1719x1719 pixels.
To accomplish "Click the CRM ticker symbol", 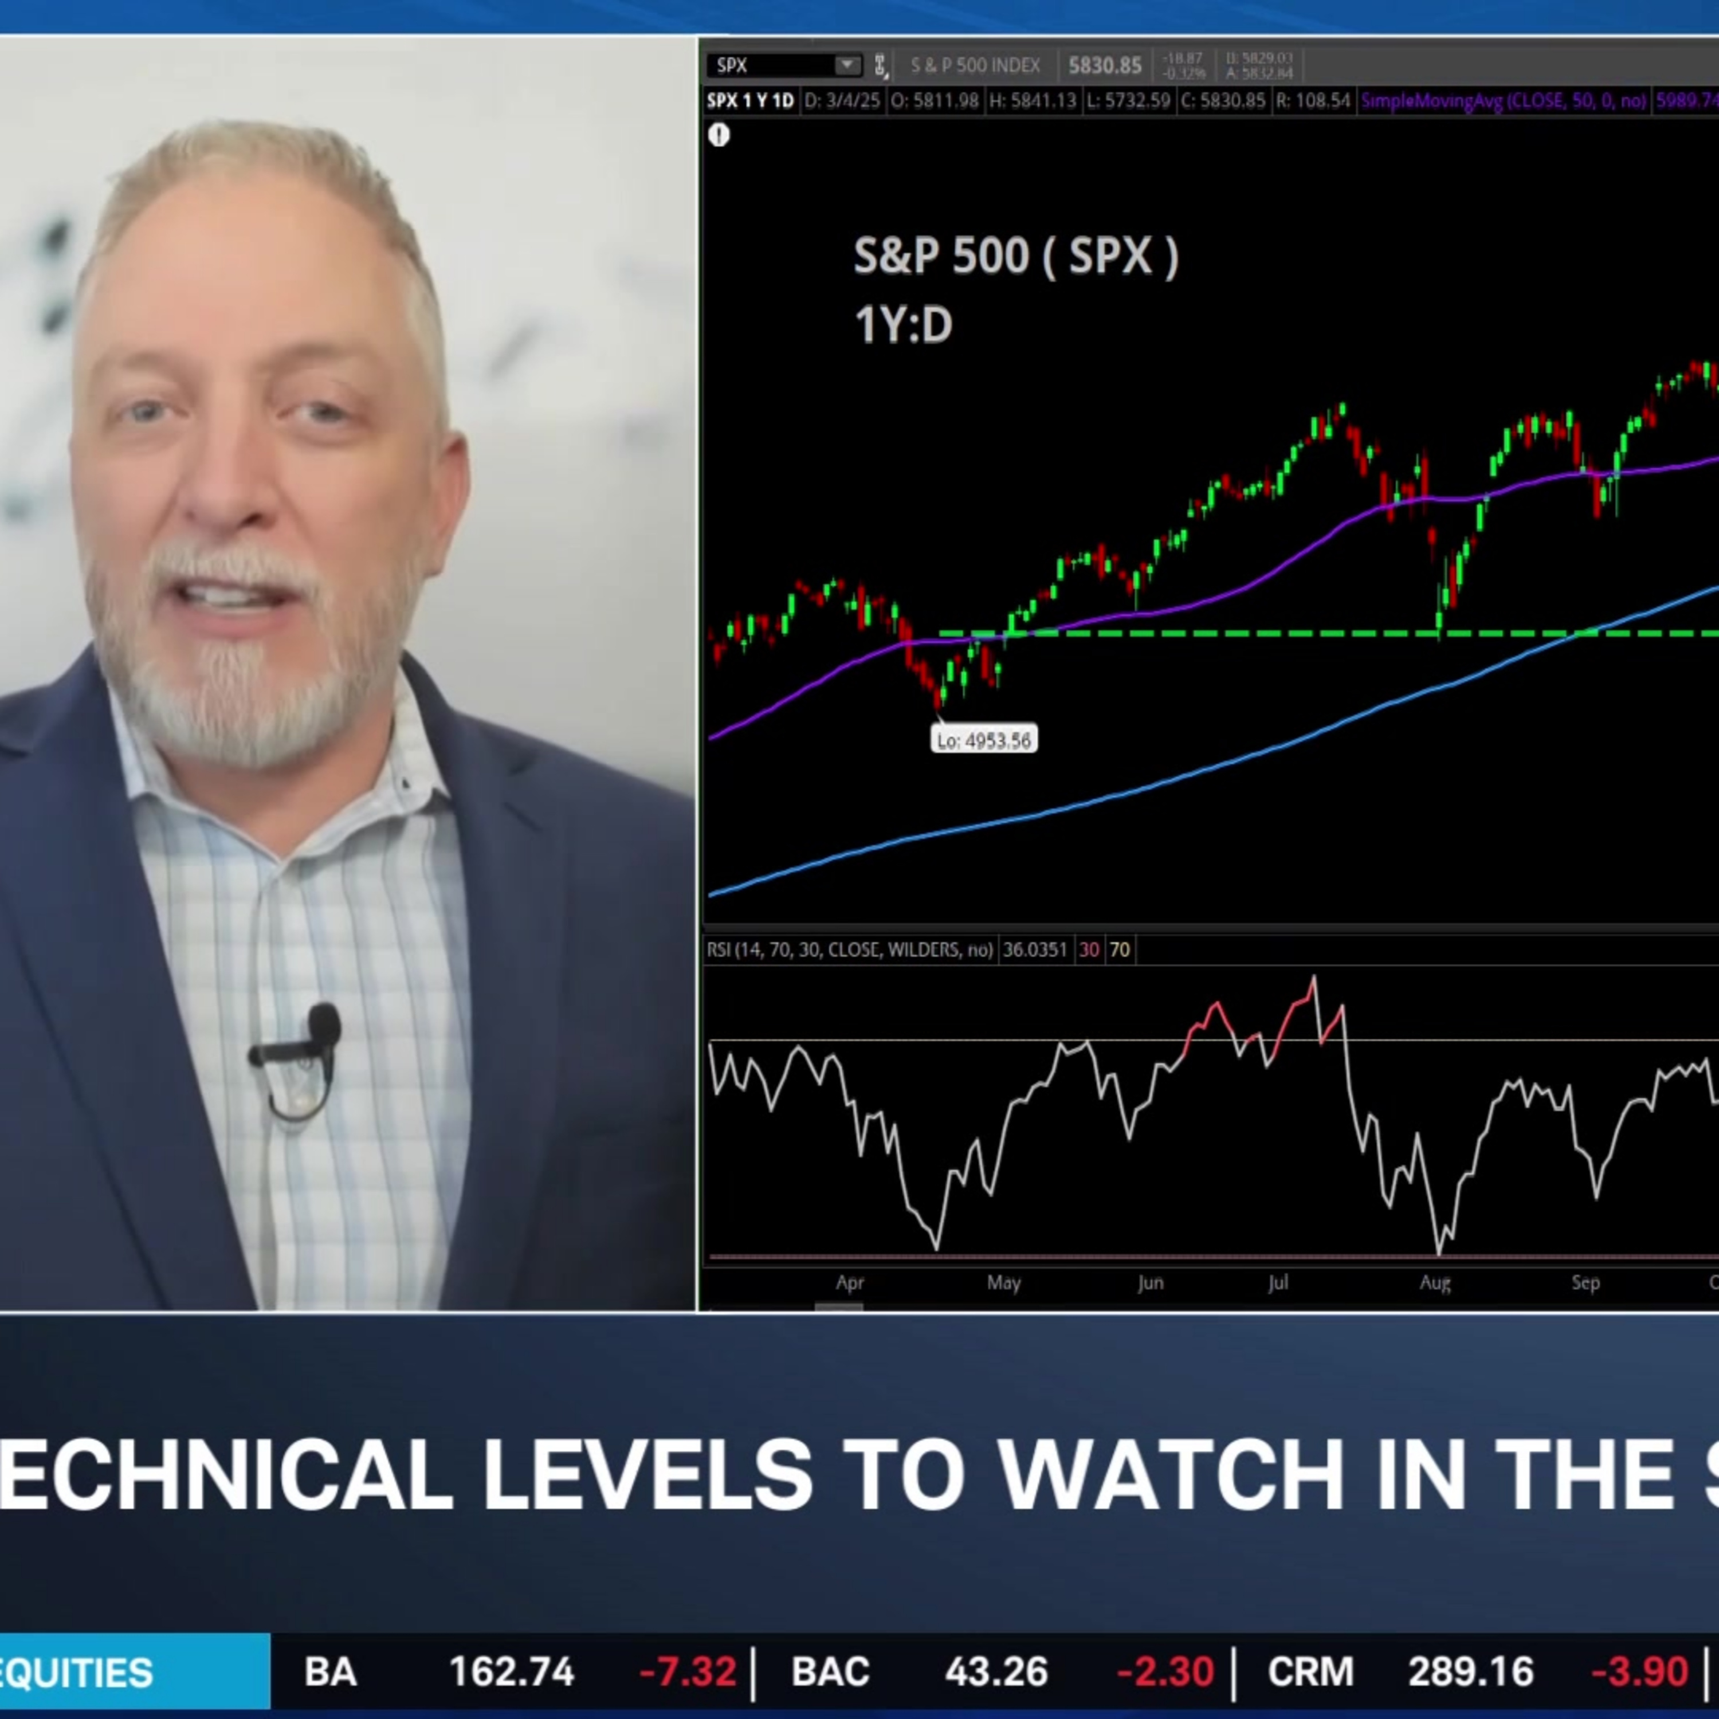I will pyautogui.click(x=1310, y=1672).
